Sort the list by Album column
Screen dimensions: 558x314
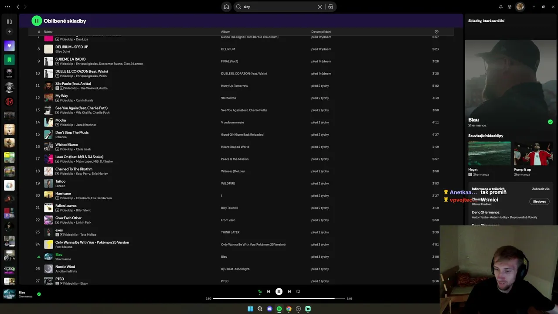[x=225, y=31]
